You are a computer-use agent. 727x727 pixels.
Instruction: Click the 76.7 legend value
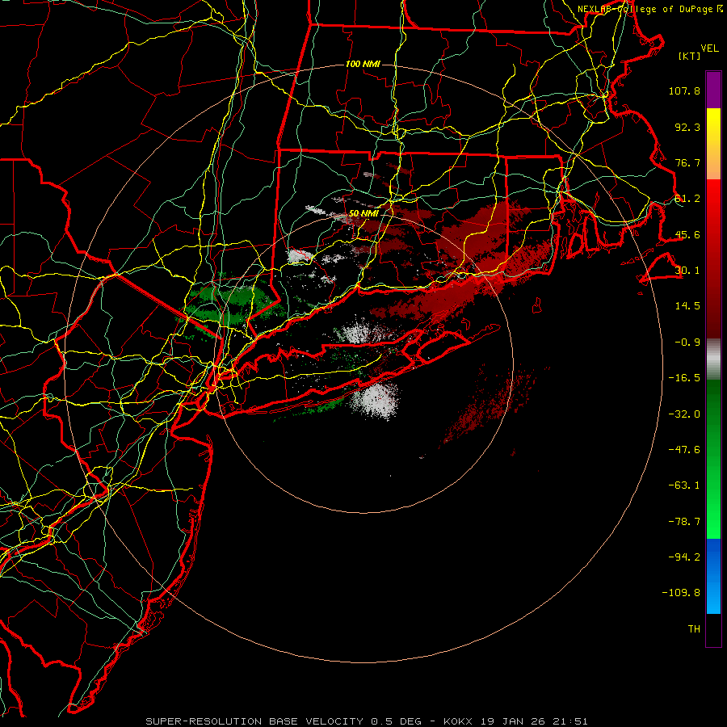point(687,162)
